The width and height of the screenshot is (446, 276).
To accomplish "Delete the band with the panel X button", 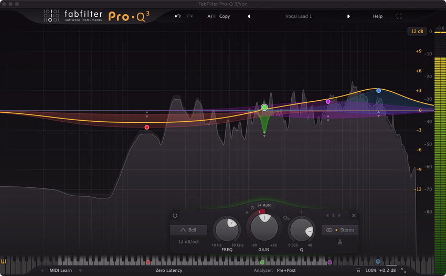I will tap(354, 215).
